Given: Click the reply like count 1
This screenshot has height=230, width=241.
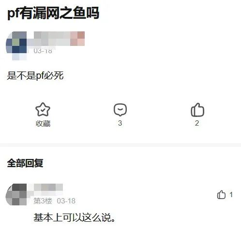Looking at the screenshot, I should click(231, 195).
